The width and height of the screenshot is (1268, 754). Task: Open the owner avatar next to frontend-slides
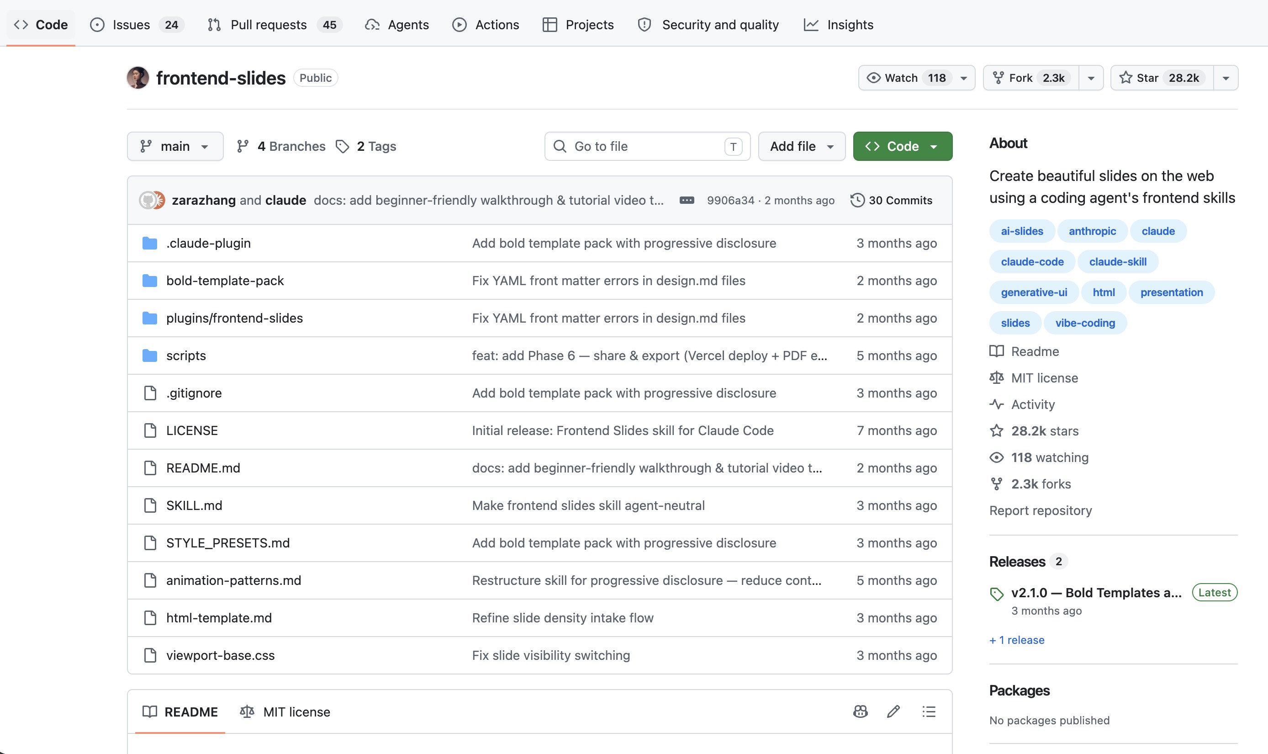pyautogui.click(x=137, y=78)
